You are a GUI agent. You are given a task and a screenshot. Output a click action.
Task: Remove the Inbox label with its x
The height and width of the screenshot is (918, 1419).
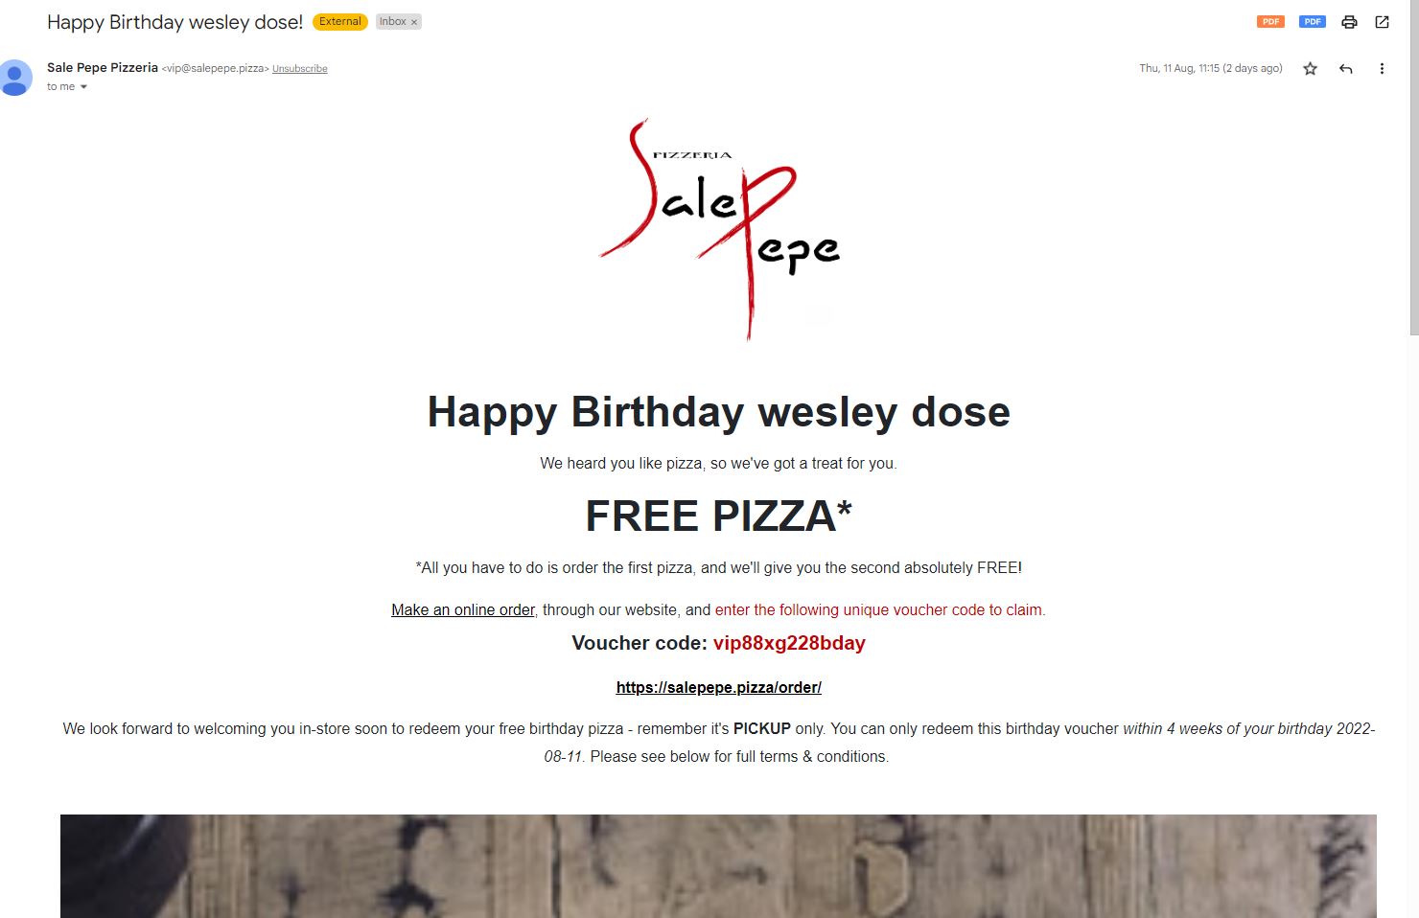tap(414, 22)
